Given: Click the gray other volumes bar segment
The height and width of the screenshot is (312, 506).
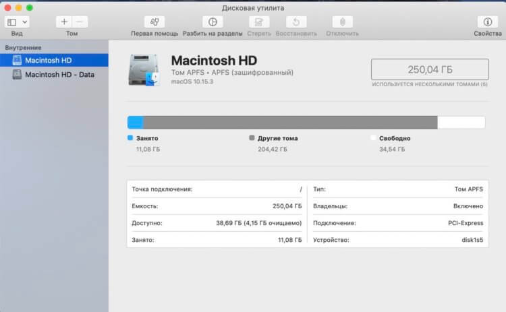Looking at the screenshot, I should point(290,123).
